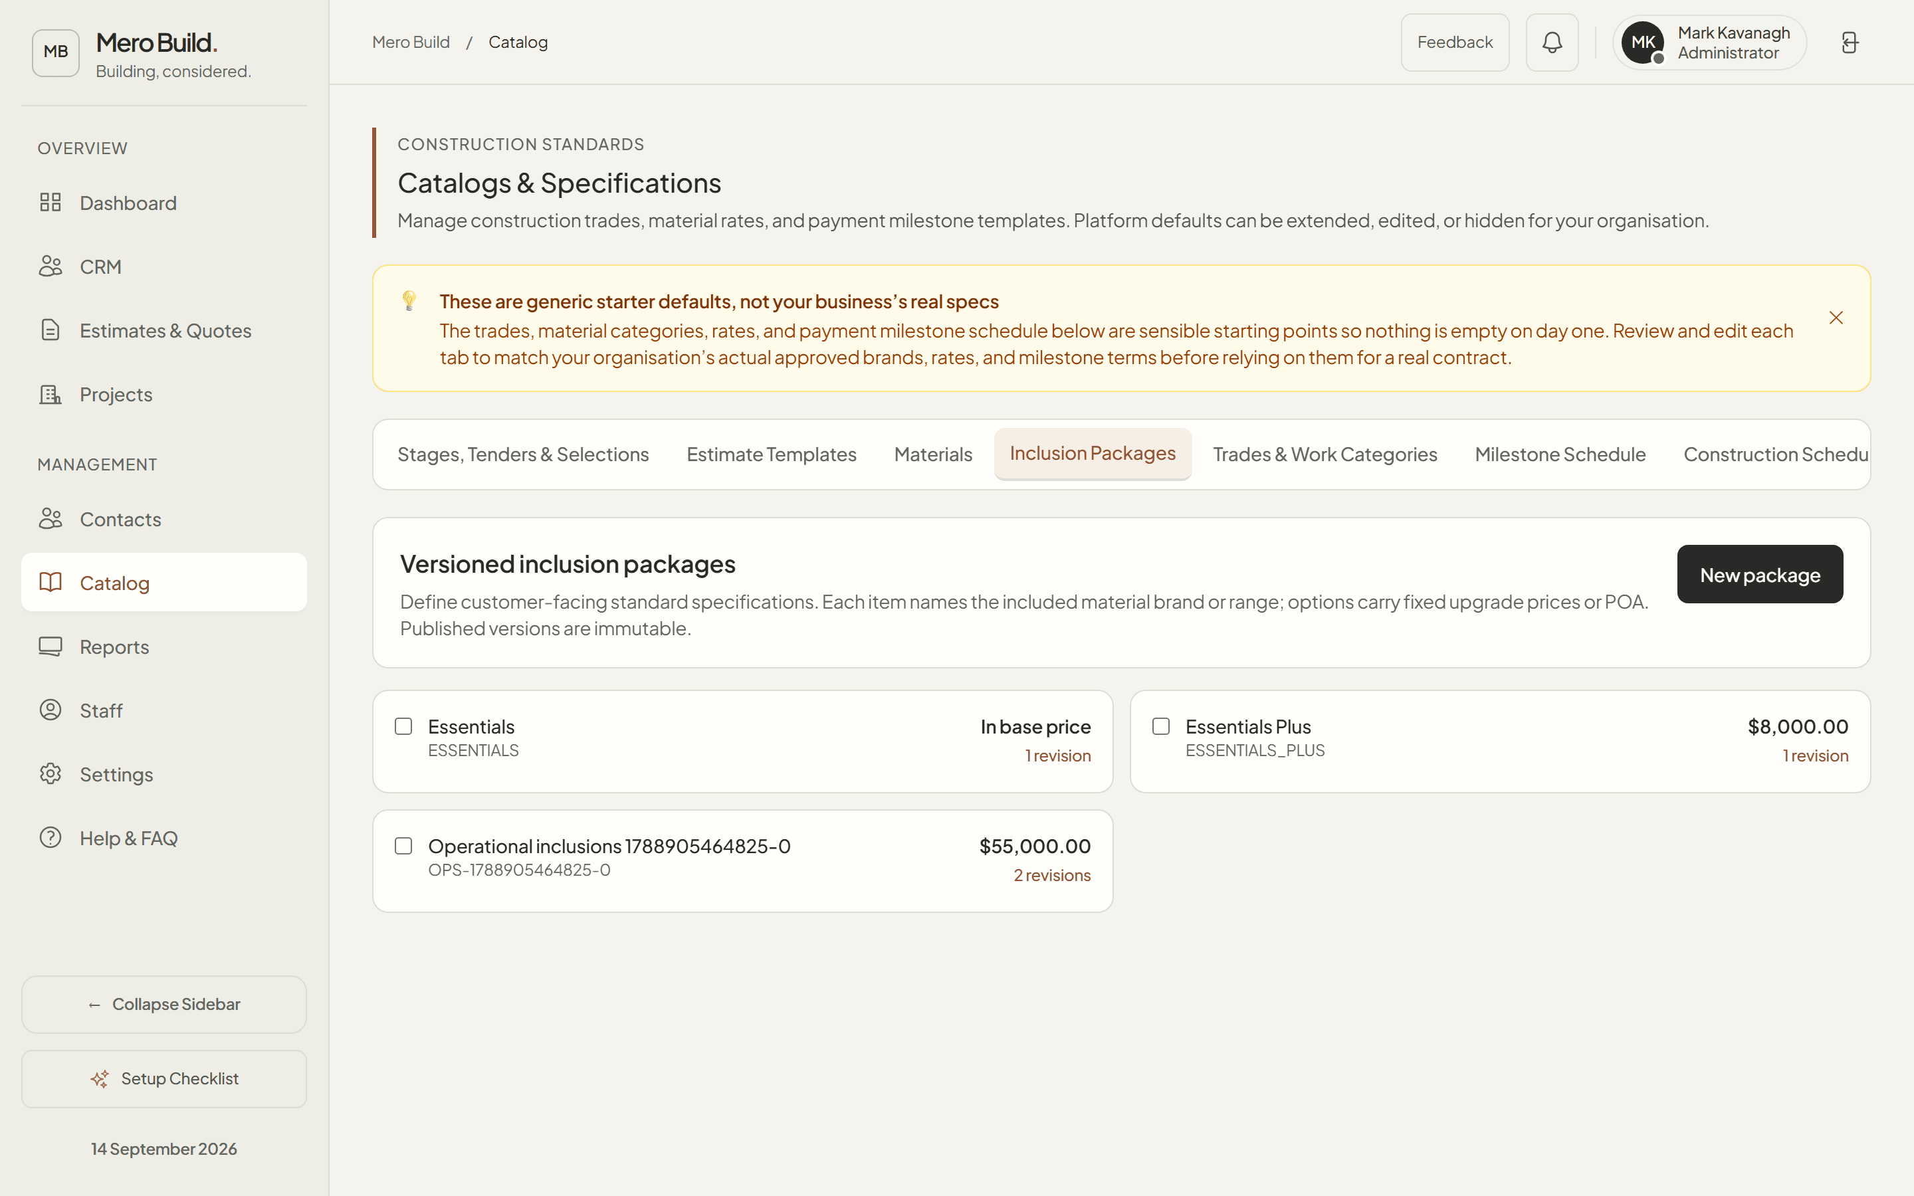Click MK avatar circle

(1643, 43)
